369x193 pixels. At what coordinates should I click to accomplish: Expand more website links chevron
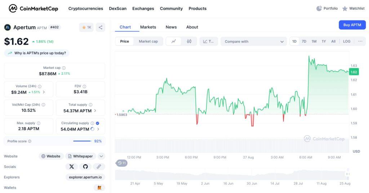(101, 156)
